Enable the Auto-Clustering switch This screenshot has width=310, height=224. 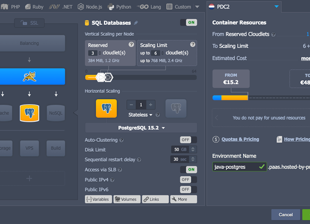[189, 140]
